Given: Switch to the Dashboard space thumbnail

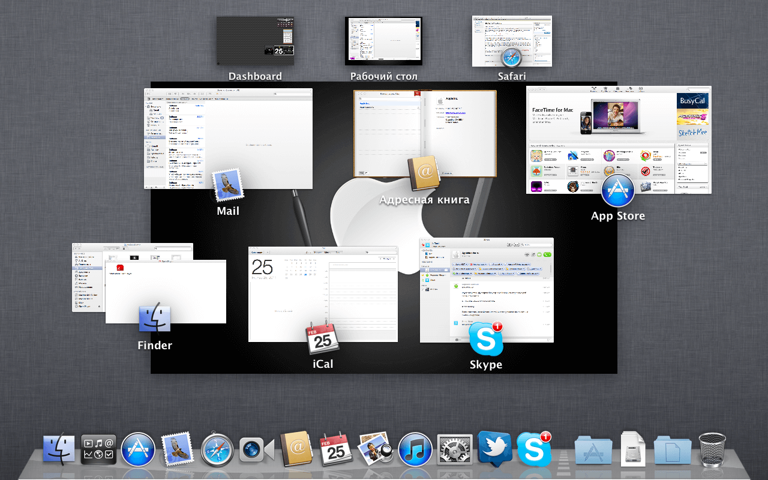Looking at the screenshot, I should click(255, 40).
